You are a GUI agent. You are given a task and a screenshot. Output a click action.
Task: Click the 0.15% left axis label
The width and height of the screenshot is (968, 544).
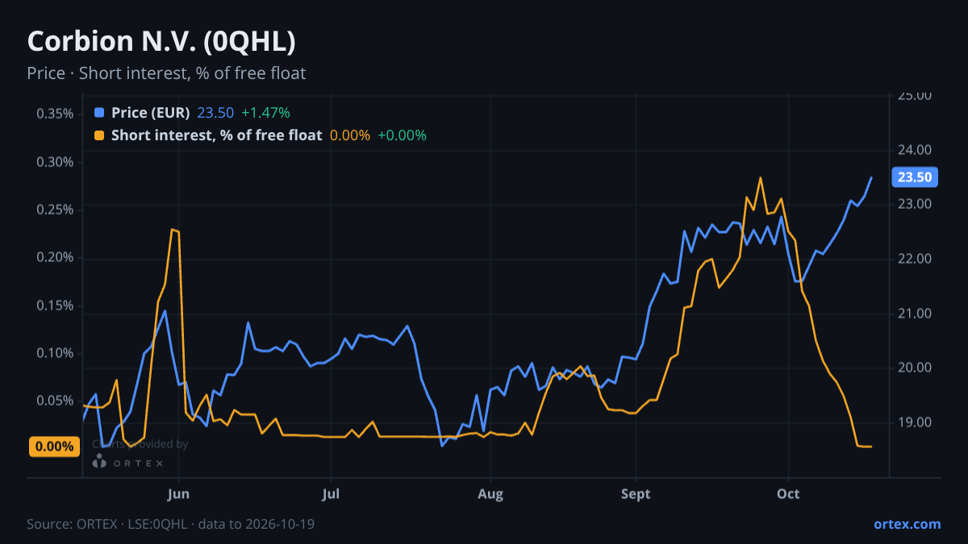[x=55, y=305]
